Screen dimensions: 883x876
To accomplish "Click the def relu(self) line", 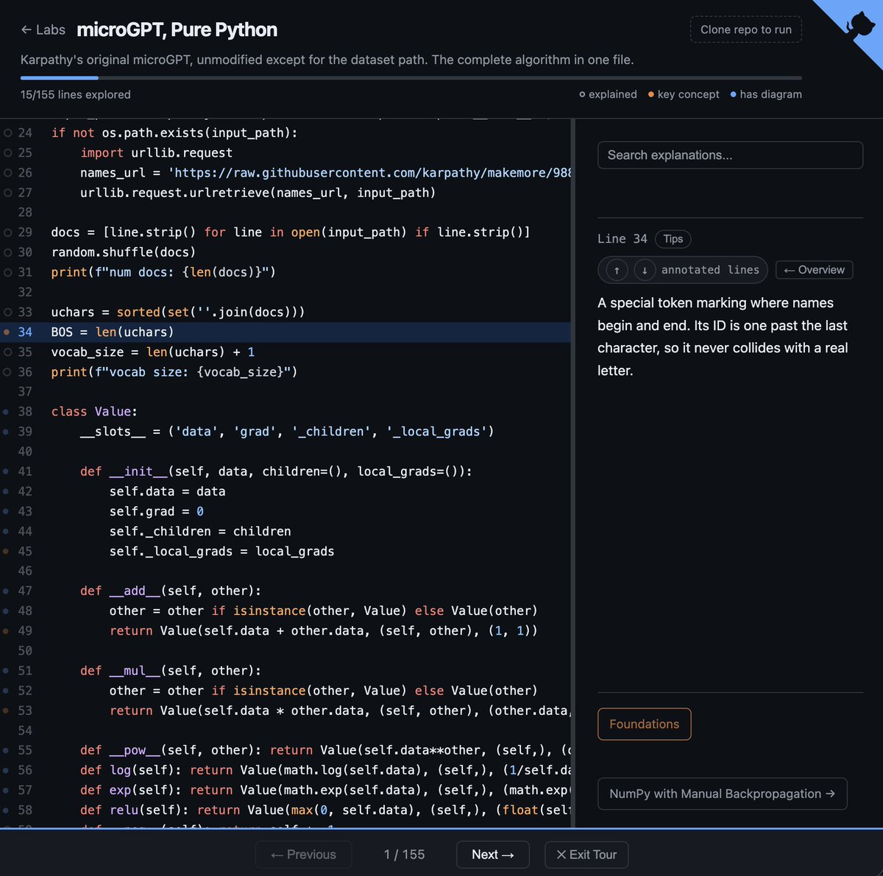I will [x=286, y=810].
